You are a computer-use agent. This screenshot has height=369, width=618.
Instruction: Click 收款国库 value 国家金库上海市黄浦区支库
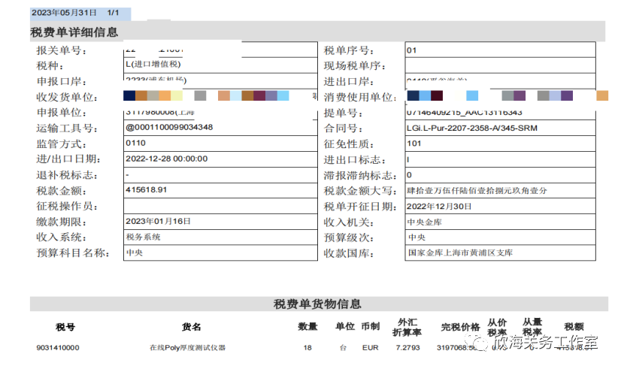(x=460, y=253)
